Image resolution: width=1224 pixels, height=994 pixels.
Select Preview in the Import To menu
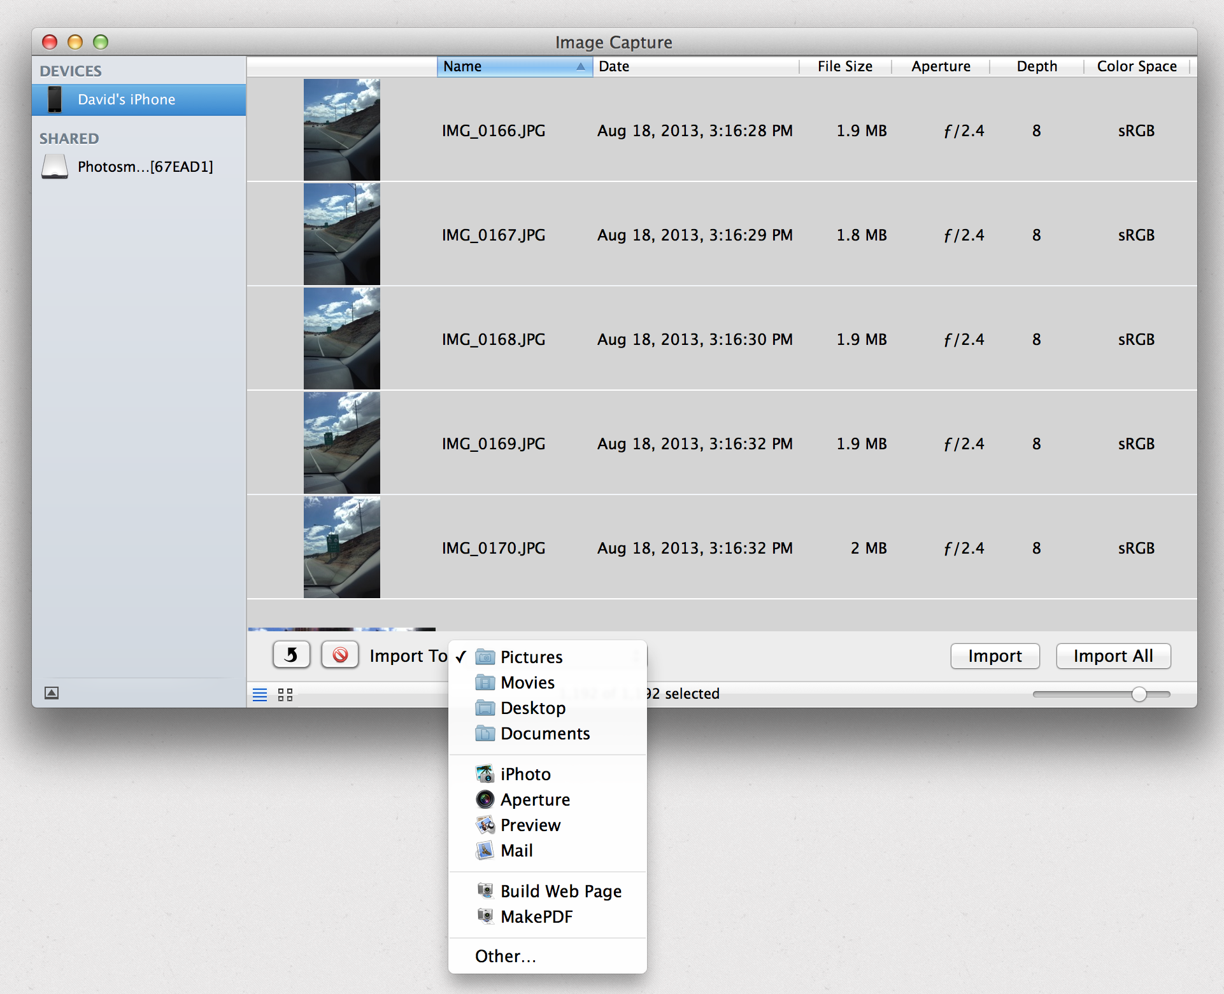[548, 825]
